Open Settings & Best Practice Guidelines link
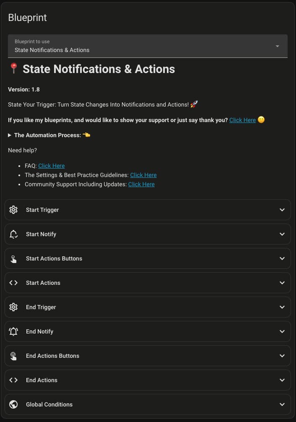 [x=143, y=175]
